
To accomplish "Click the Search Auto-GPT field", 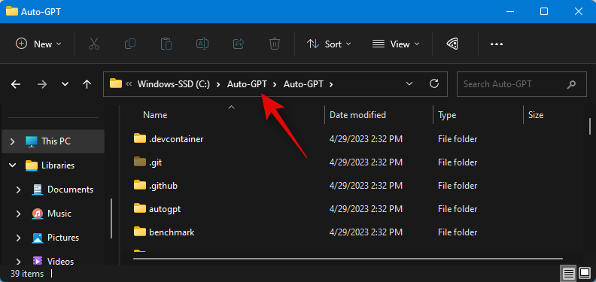I will (x=521, y=84).
